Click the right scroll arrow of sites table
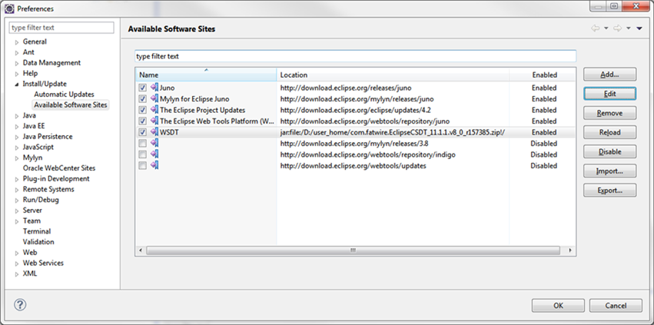654x325 pixels. click(570, 250)
